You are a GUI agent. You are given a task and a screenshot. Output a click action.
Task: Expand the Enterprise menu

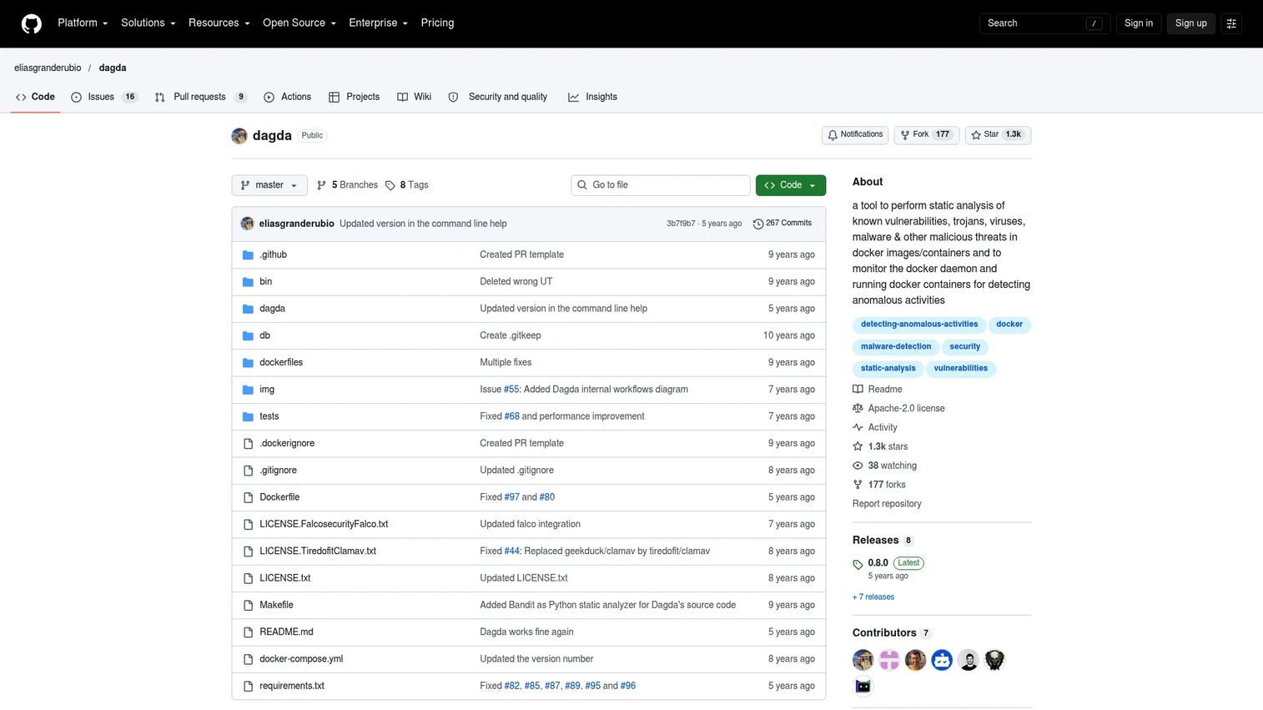pos(378,23)
